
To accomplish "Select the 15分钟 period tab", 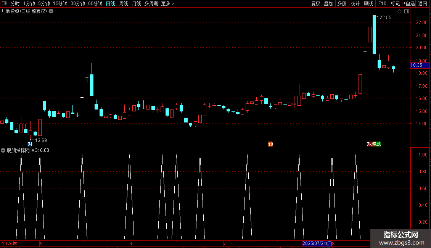I will (x=60, y=3).
